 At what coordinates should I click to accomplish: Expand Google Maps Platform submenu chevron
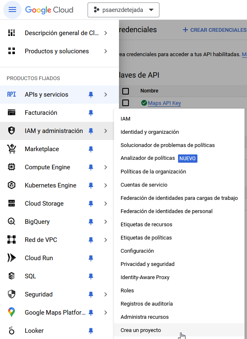[x=106, y=313]
